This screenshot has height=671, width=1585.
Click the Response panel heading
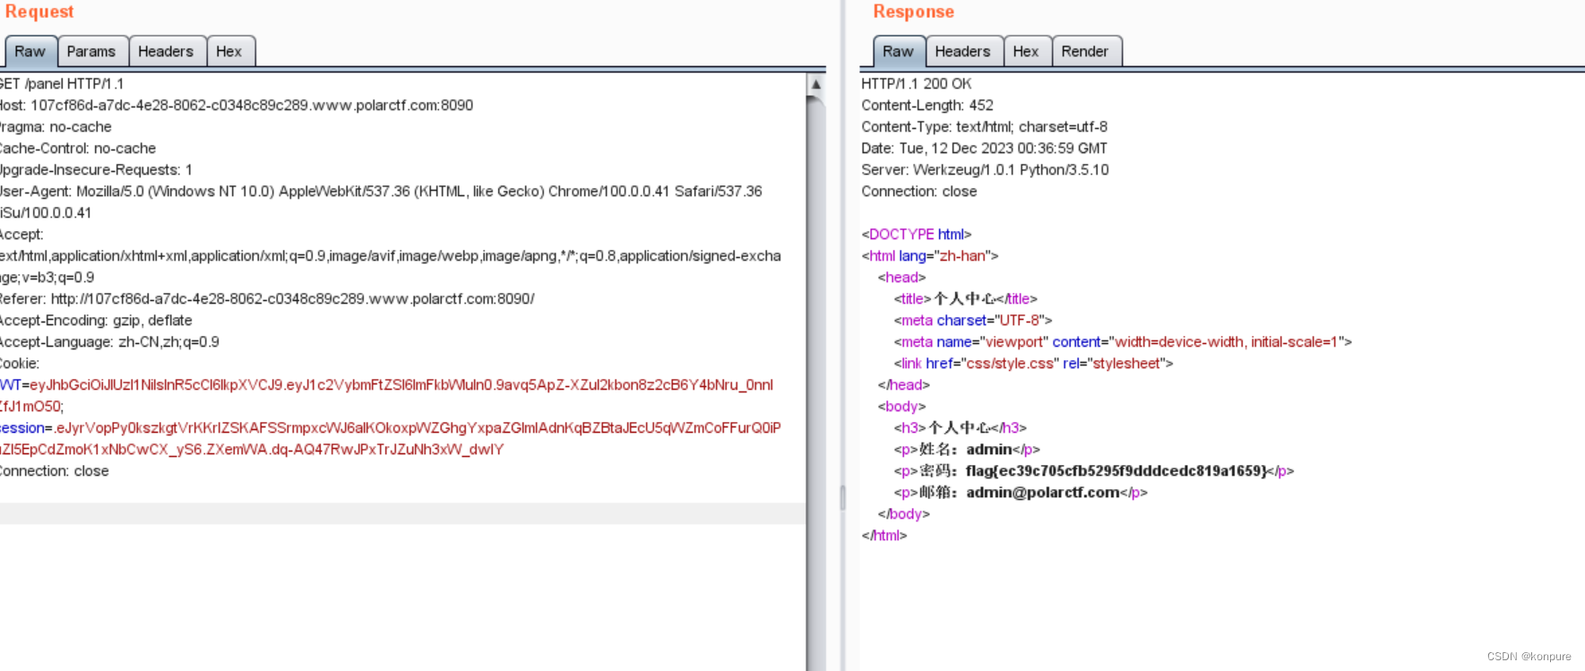click(x=914, y=12)
